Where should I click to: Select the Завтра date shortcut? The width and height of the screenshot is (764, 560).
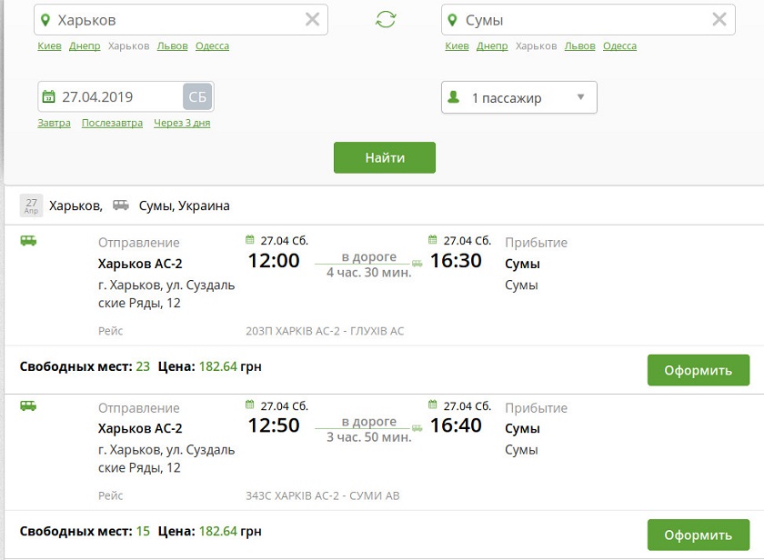pos(54,124)
